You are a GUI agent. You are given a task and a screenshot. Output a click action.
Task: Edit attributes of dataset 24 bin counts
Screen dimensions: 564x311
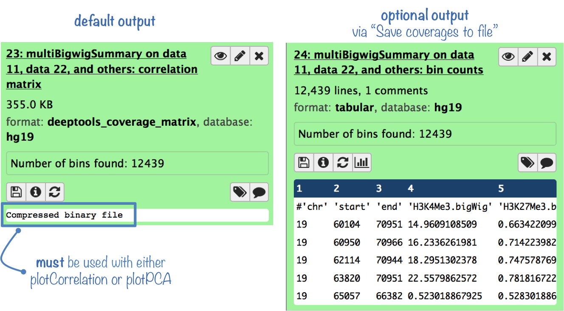527,57
